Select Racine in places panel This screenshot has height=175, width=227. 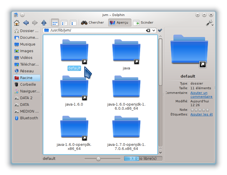pos(27,78)
